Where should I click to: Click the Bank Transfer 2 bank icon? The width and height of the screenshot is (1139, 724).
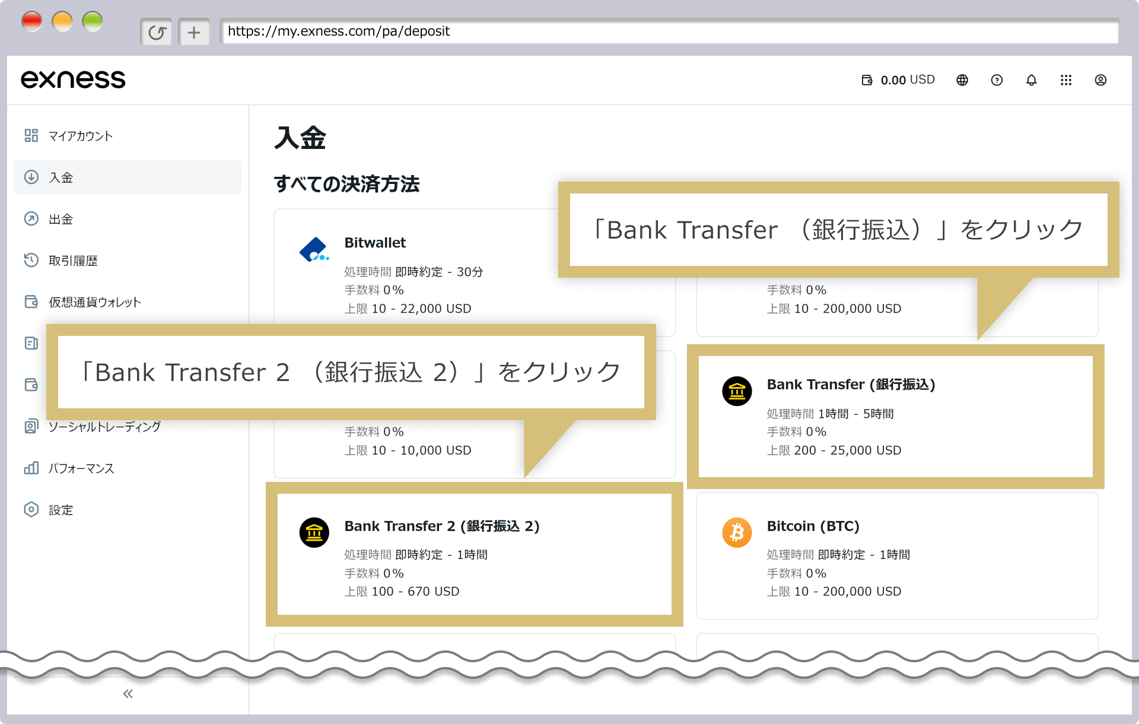click(314, 533)
